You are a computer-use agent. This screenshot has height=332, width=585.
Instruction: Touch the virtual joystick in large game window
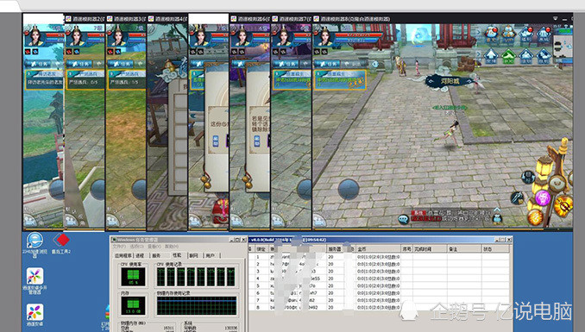pyautogui.click(x=349, y=190)
